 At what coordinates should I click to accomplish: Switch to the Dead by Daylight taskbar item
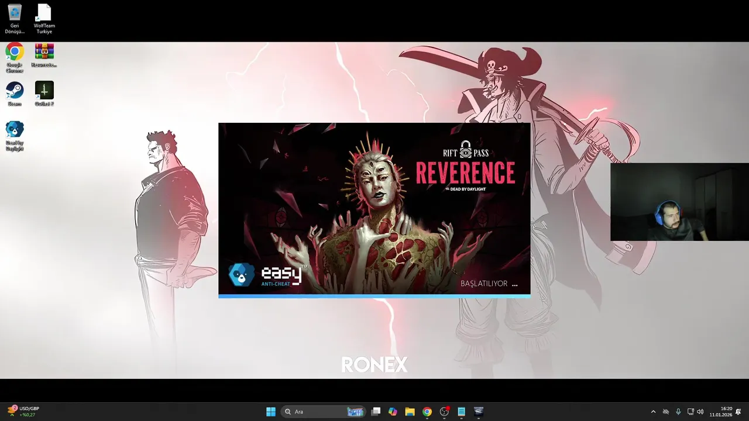(478, 412)
